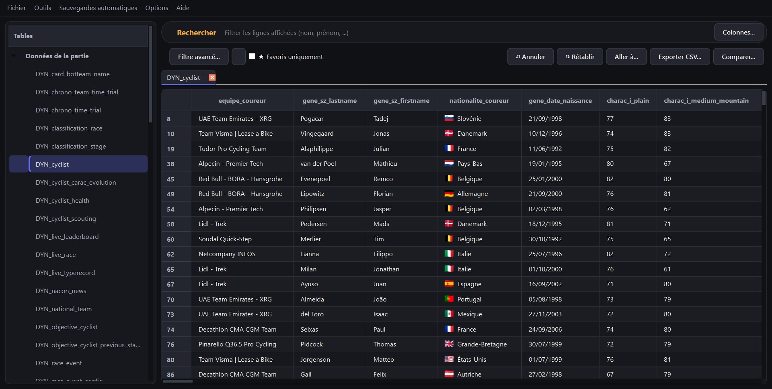
Task: Click the Annuler undo button
Action: tap(530, 57)
